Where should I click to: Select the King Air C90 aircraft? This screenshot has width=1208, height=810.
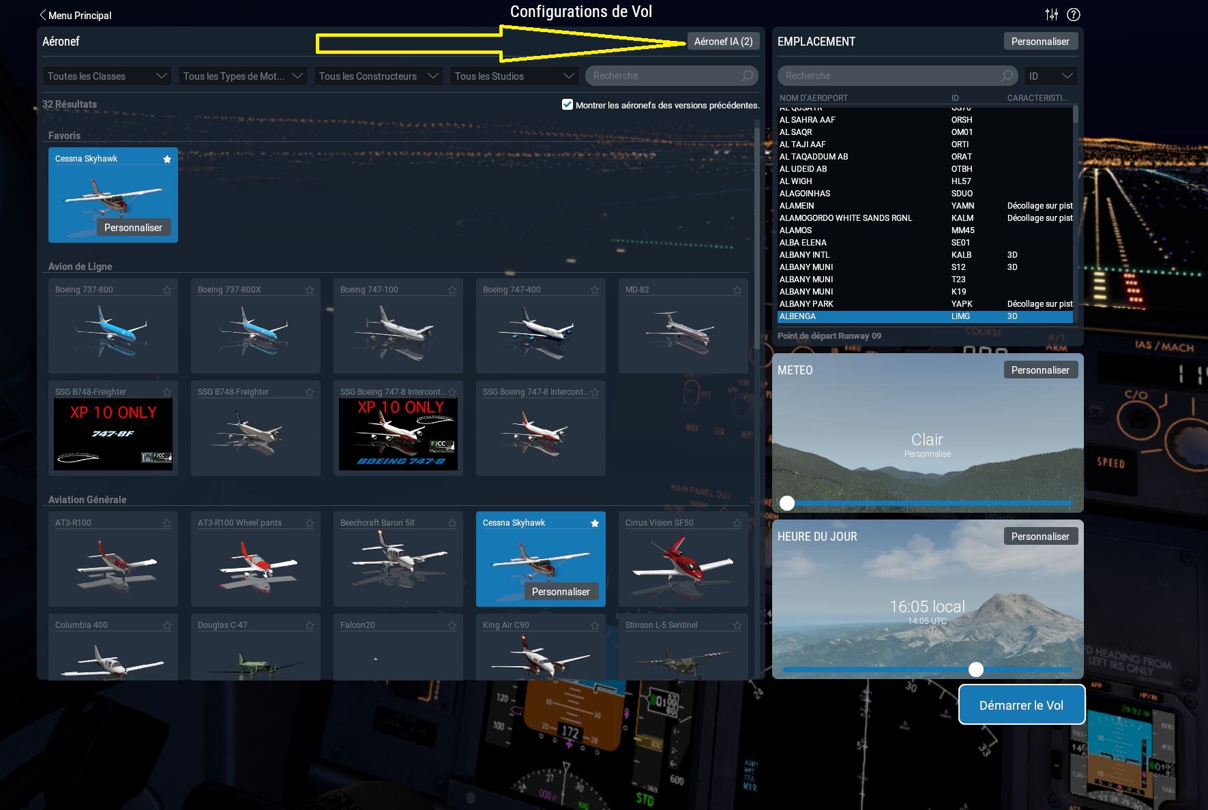[x=541, y=647]
